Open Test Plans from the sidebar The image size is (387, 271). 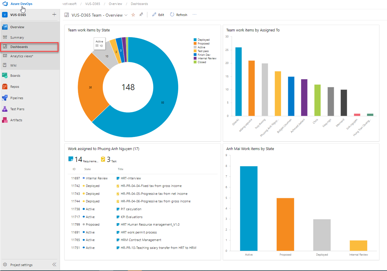point(17,109)
